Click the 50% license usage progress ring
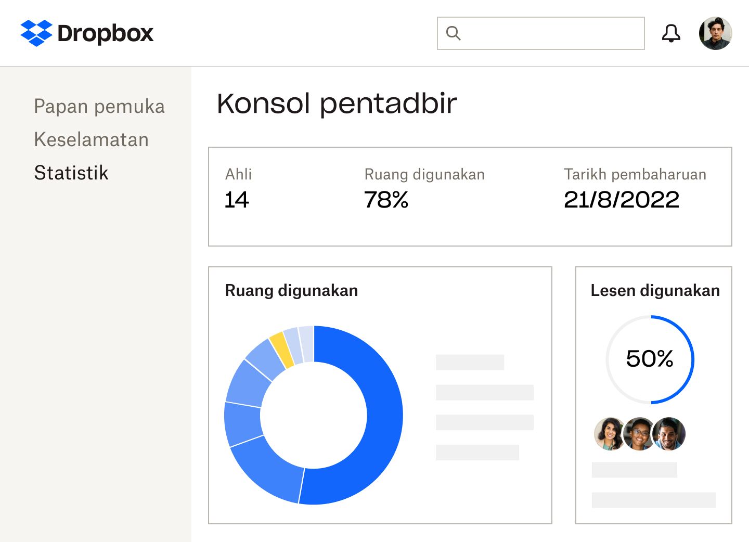 click(650, 358)
